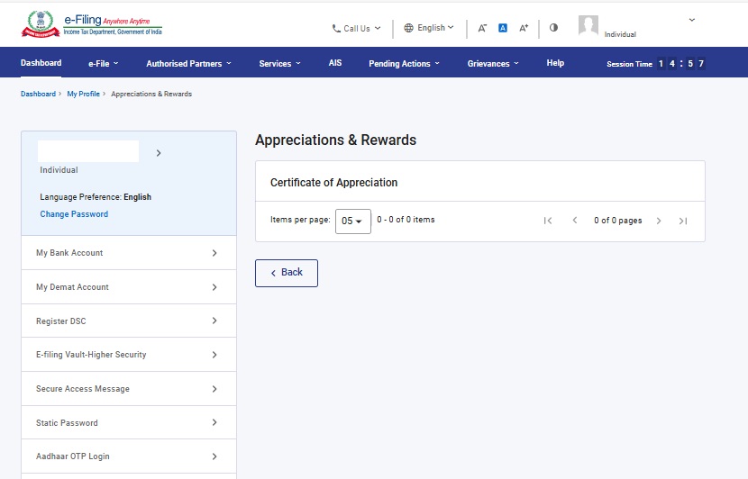The width and height of the screenshot is (748, 479).
Task: Open E-filing Vault-Higher Security section
Action: click(x=129, y=355)
